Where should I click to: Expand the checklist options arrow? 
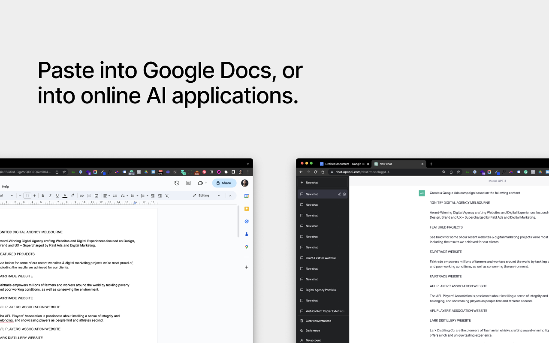point(127,196)
